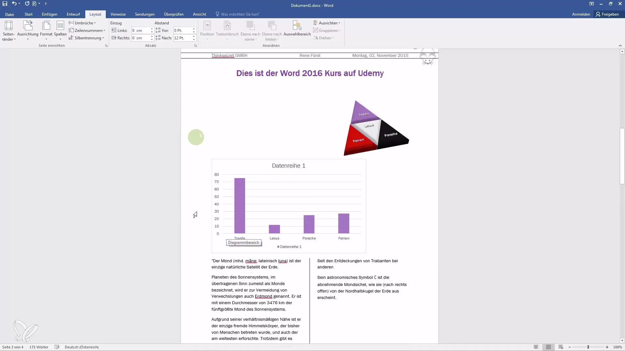Open Ausrichtung page orientation menu

pyautogui.click(x=28, y=31)
